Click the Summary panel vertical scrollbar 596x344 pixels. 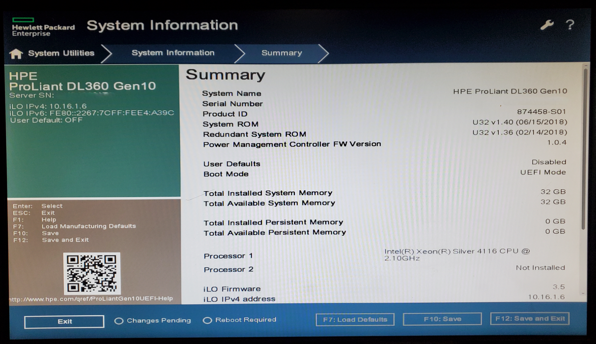pos(584,149)
